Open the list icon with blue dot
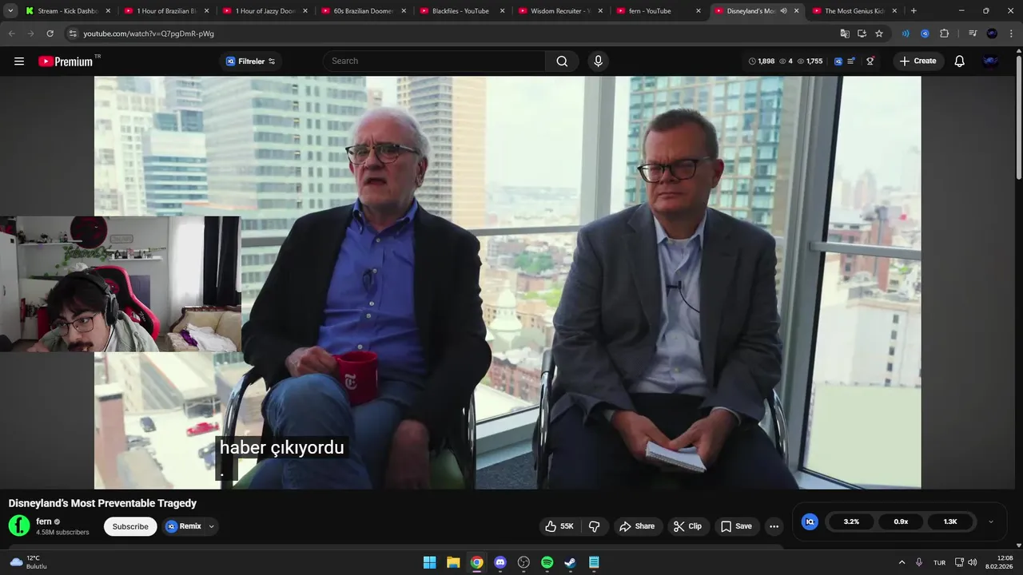Image resolution: width=1023 pixels, height=575 pixels. 852,61
